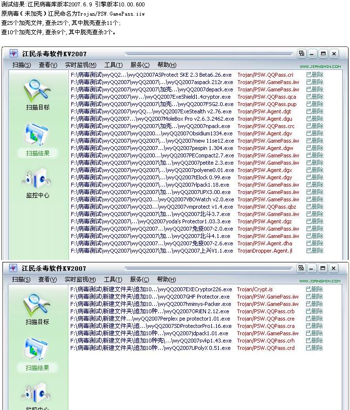The image size is (350, 410).
Task: Open 扫描目标 icon in lower KV2007 window
Action: [37, 304]
